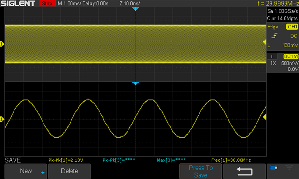Click the zoom window trigger level arrow
This screenshot has width=299, height=179.
(265, 117)
